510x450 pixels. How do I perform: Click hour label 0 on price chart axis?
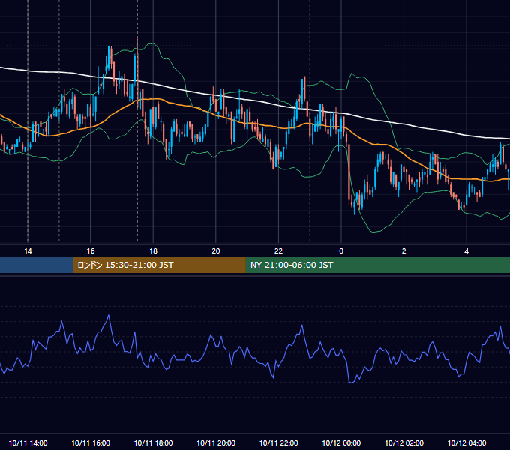[x=341, y=251]
